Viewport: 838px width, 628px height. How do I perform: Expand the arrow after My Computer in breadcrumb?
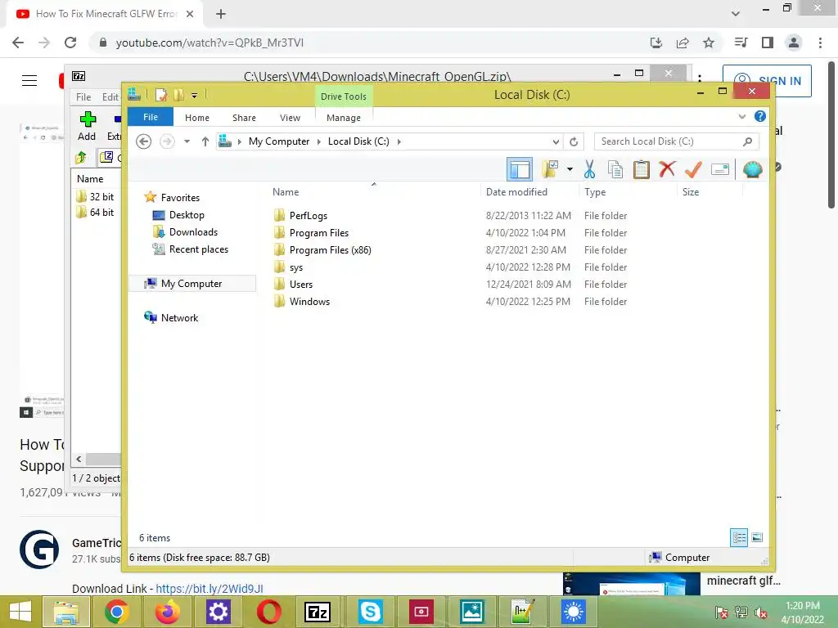(319, 141)
